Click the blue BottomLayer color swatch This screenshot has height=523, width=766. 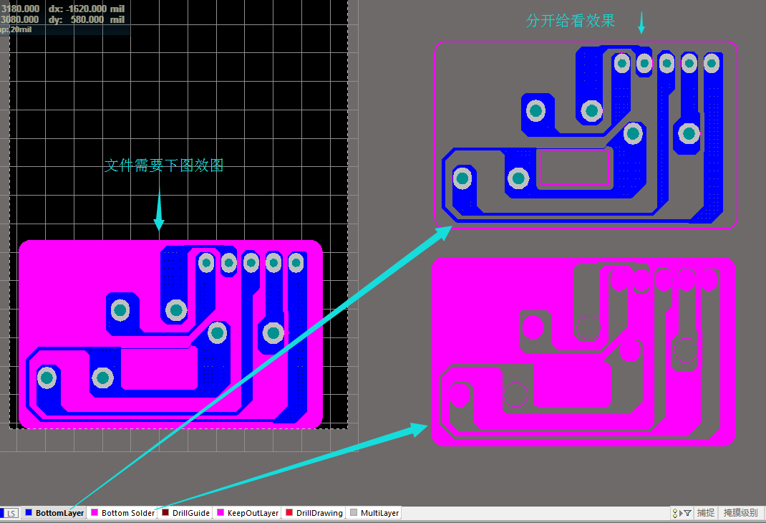click(29, 513)
